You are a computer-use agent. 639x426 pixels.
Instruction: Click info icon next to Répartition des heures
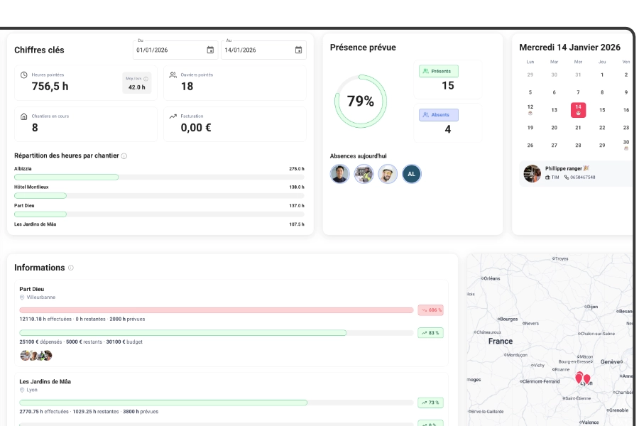point(124,156)
